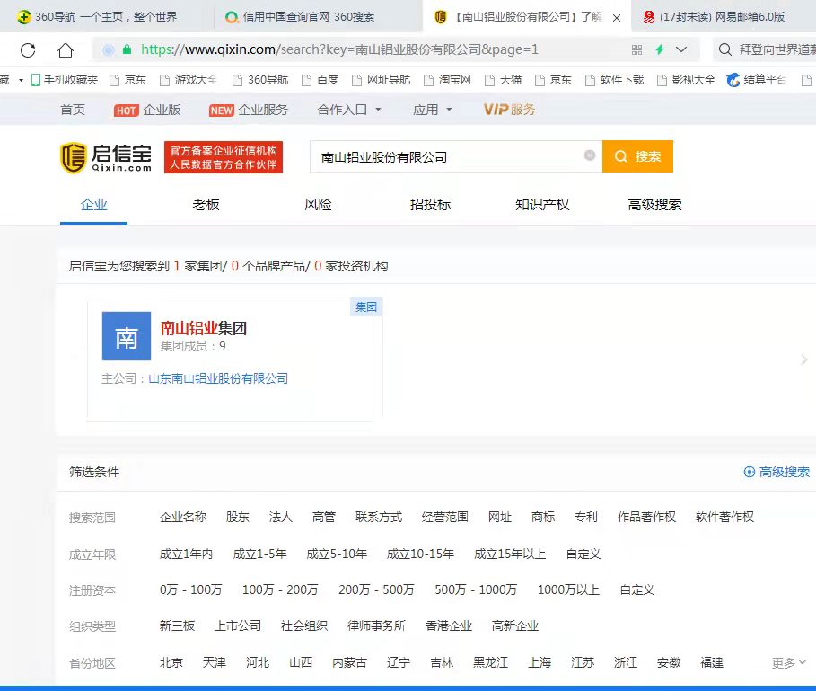The height and width of the screenshot is (691, 816).
Task: Open the 360导航 bookmark
Action: click(x=260, y=80)
